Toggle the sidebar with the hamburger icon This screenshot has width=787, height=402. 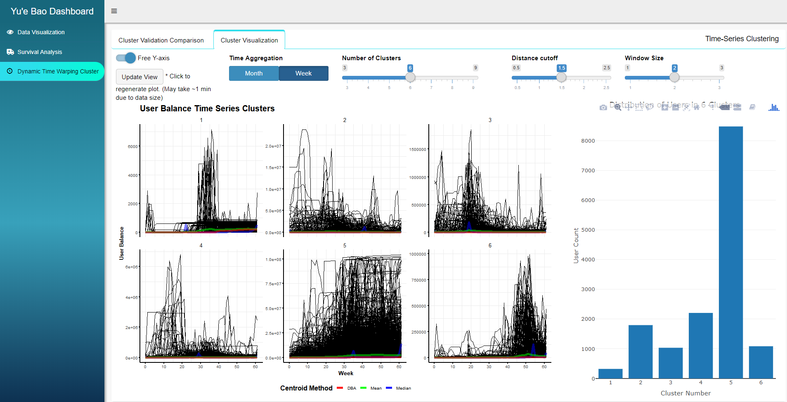(114, 11)
